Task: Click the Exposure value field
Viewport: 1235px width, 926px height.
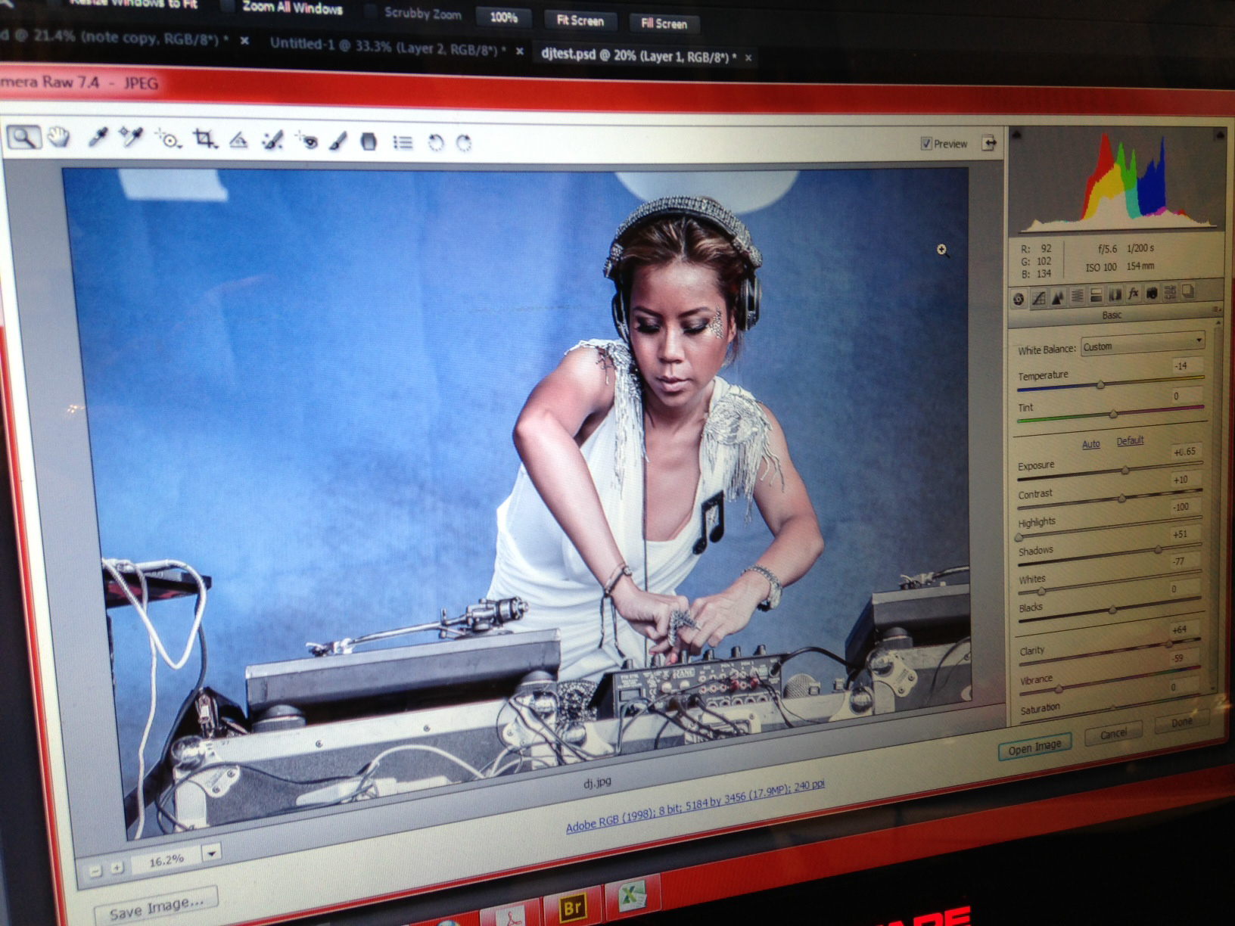Action: click(1186, 452)
